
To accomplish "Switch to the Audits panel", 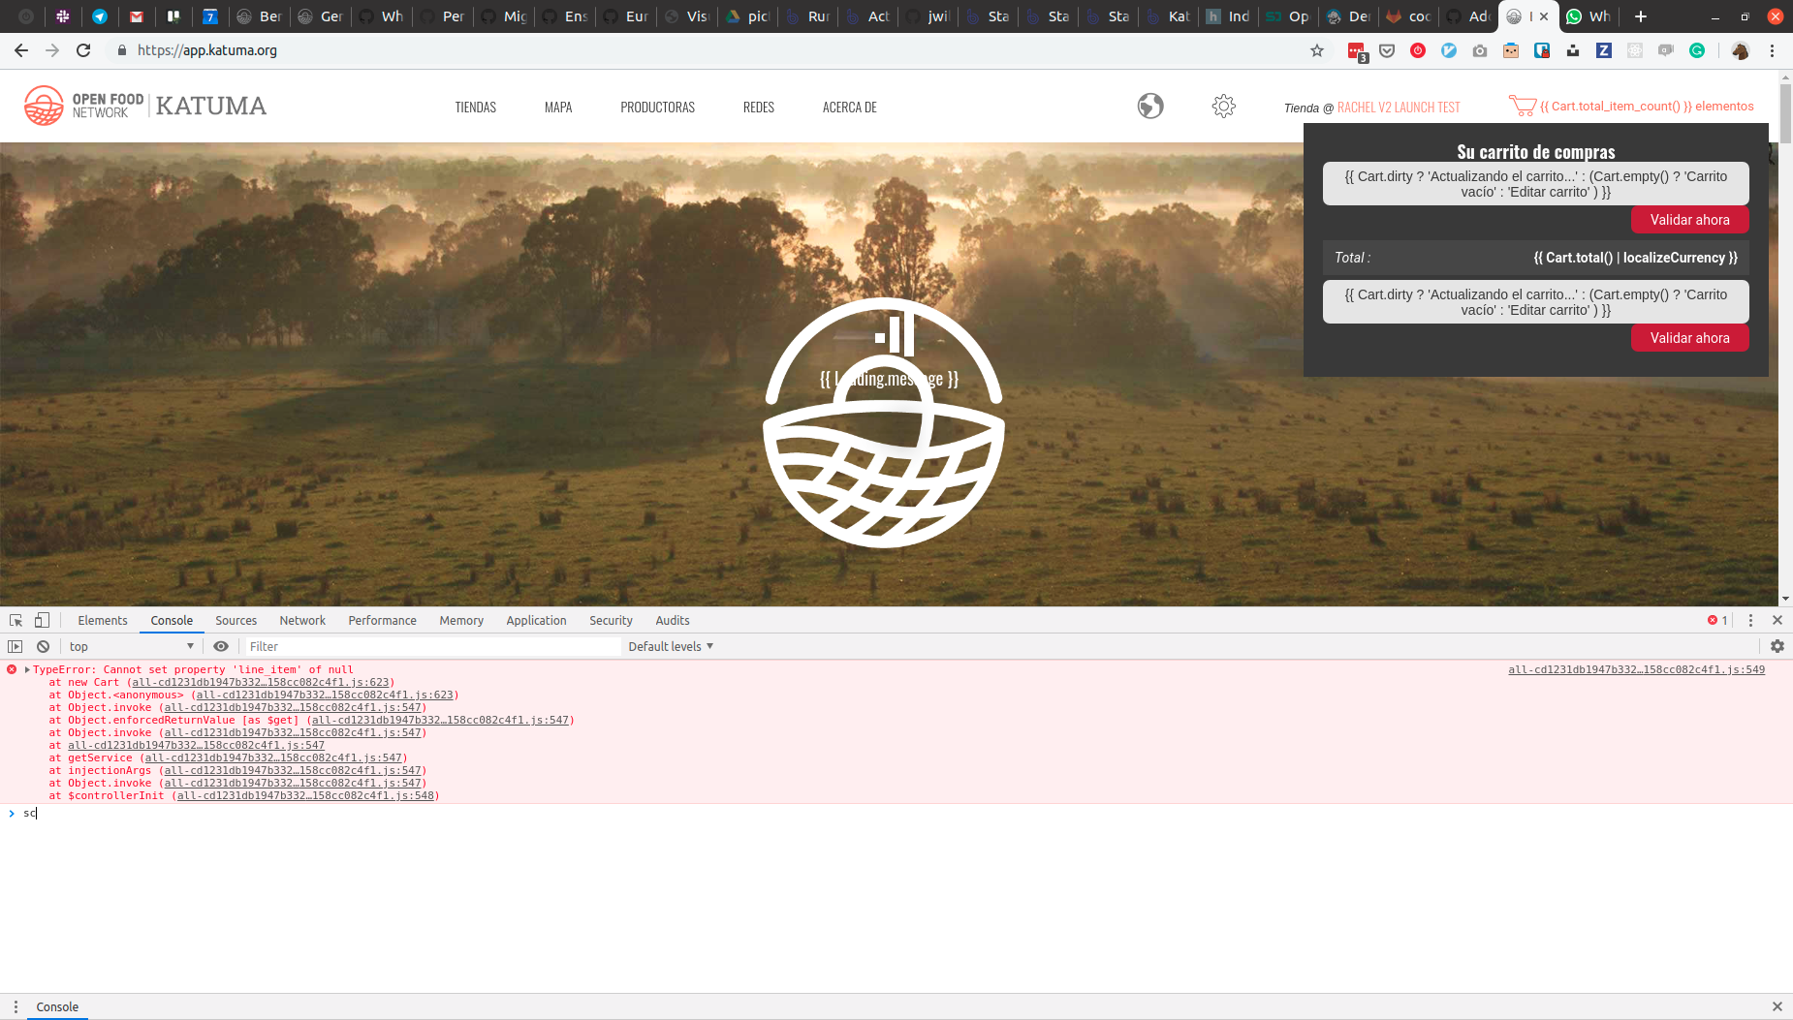I will click(673, 621).
